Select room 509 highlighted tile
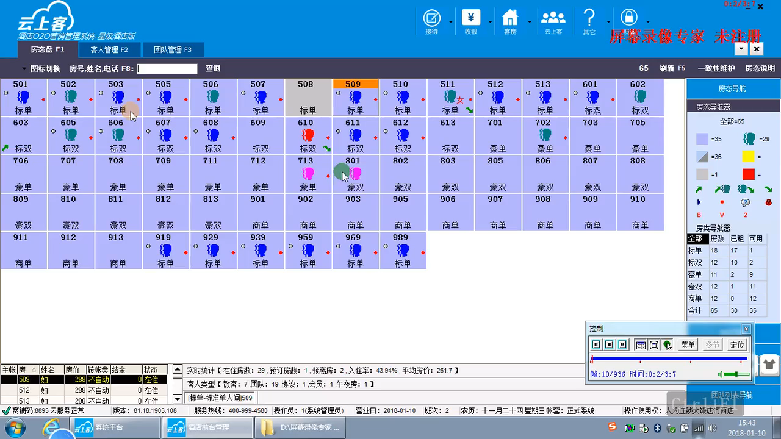 click(356, 98)
